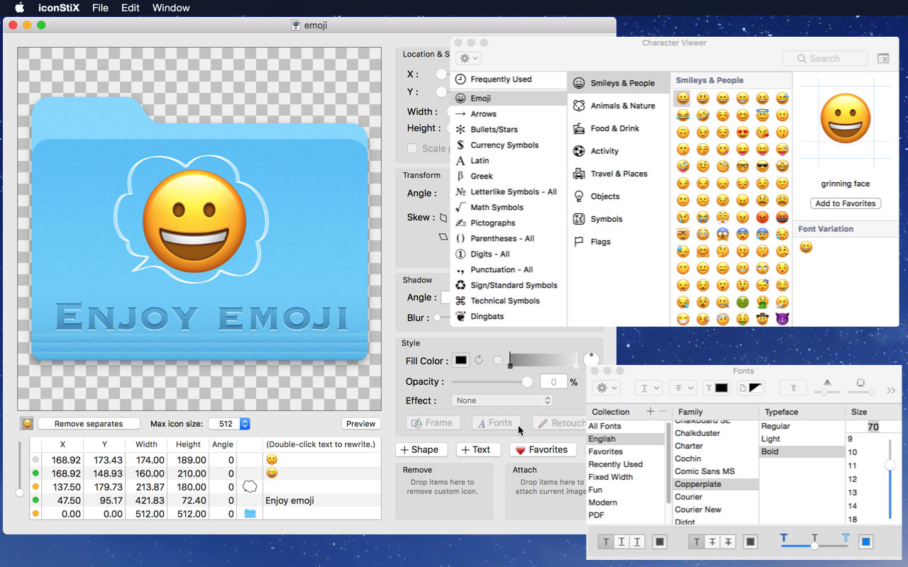Click the black Fill Color swatch
Image resolution: width=908 pixels, height=567 pixels.
tap(461, 360)
